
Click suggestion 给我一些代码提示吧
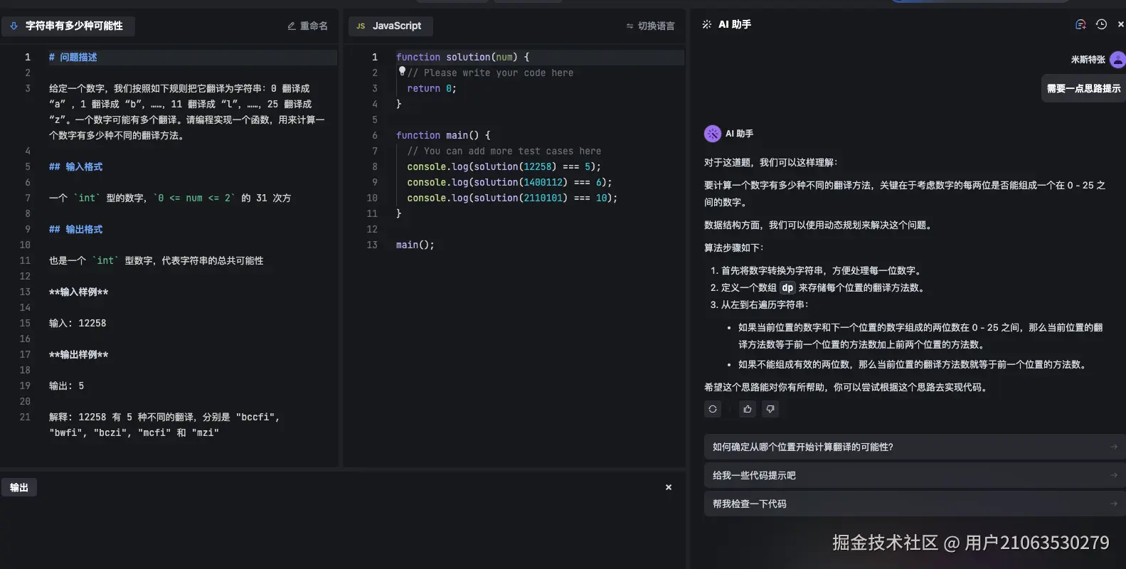coord(915,475)
